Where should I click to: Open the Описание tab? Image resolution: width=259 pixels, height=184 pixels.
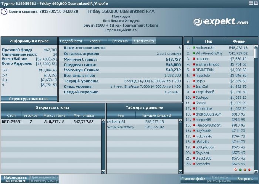click(120, 41)
